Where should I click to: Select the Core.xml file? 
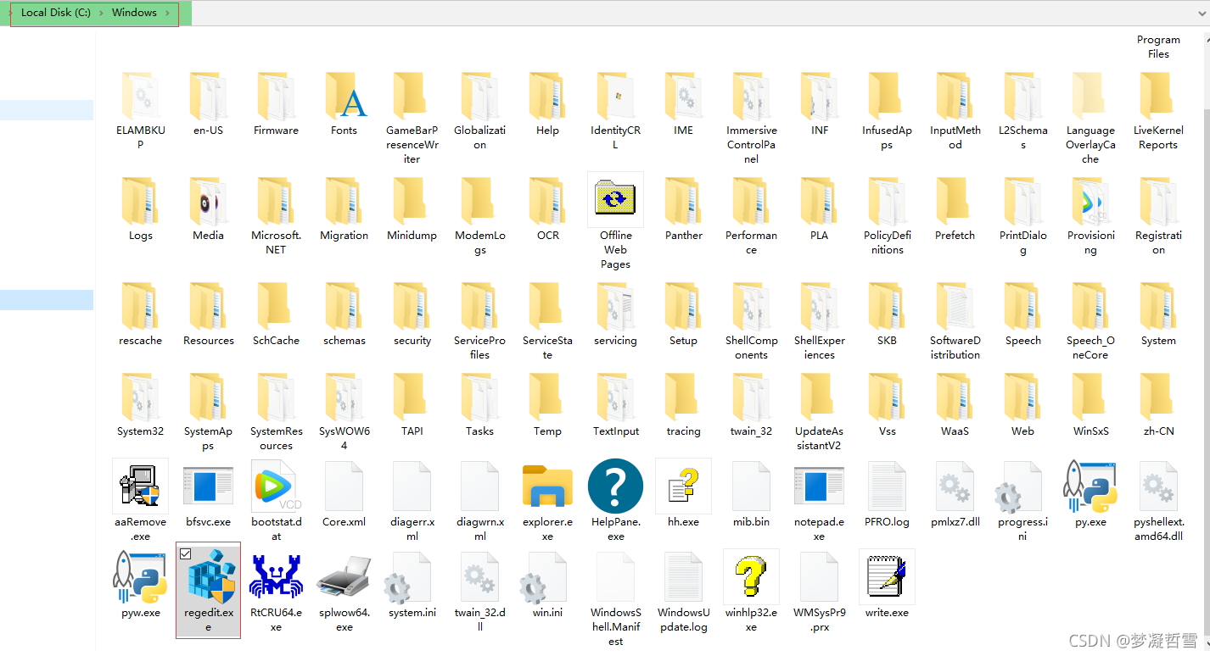tap(344, 493)
